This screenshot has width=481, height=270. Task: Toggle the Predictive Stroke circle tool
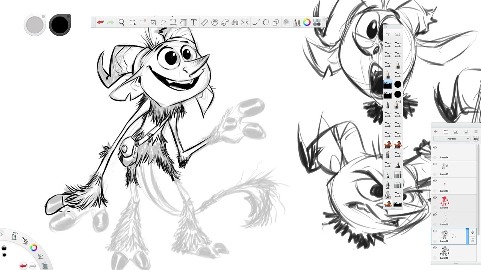(266, 22)
